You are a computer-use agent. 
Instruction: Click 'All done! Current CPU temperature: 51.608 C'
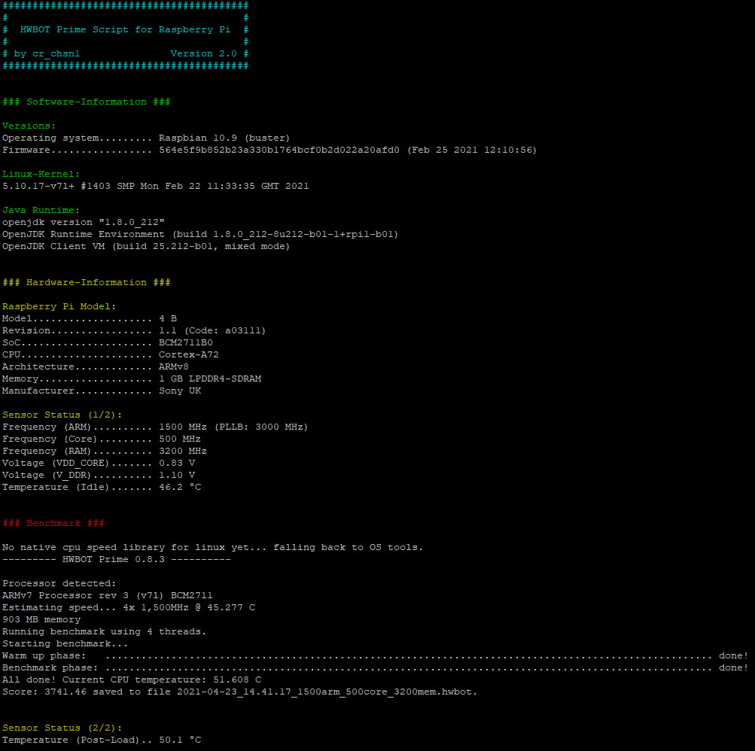pos(132,680)
